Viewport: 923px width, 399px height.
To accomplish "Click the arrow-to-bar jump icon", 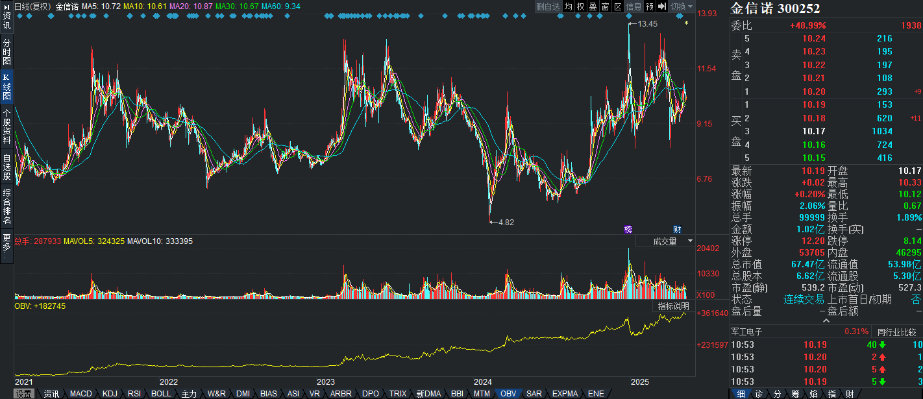I will [x=662, y=6].
